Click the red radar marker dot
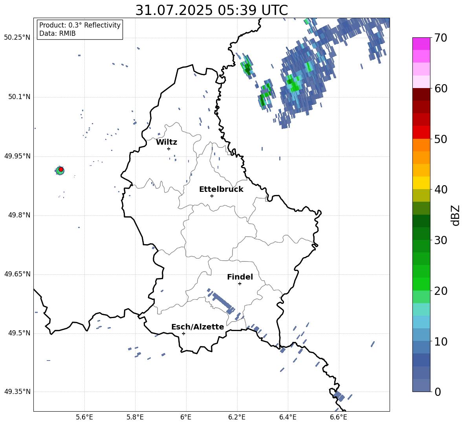This screenshot has height=425, width=465. 61,169
